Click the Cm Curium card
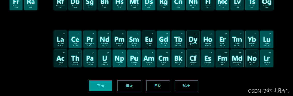 pos(163,58)
